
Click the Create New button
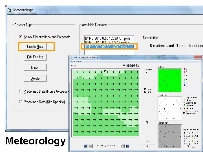(x=35, y=47)
